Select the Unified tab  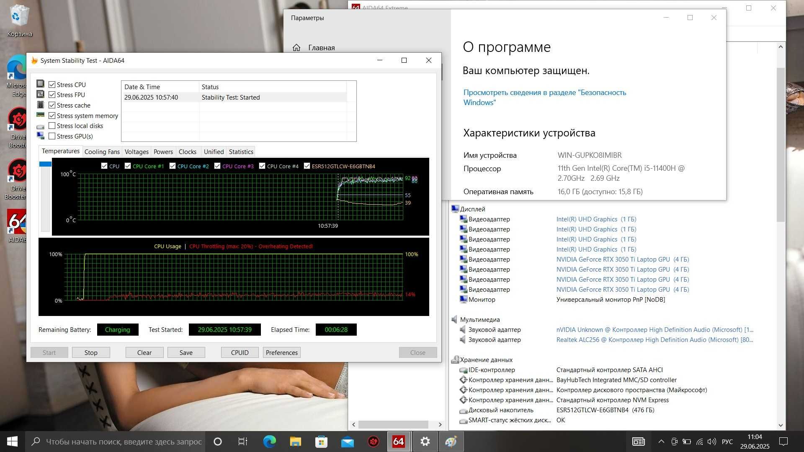click(x=214, y=152)
